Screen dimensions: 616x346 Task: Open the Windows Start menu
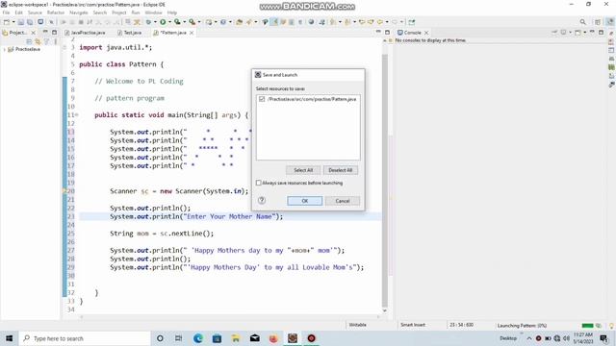10,338
